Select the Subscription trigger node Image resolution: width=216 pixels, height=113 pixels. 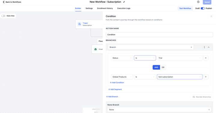89,24
